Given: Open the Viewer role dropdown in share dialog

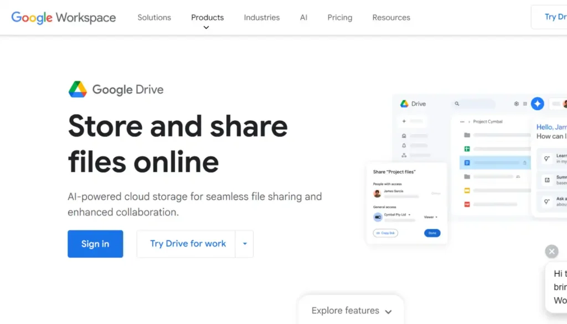Looking at the screenshot, I should tap(431, 217).
